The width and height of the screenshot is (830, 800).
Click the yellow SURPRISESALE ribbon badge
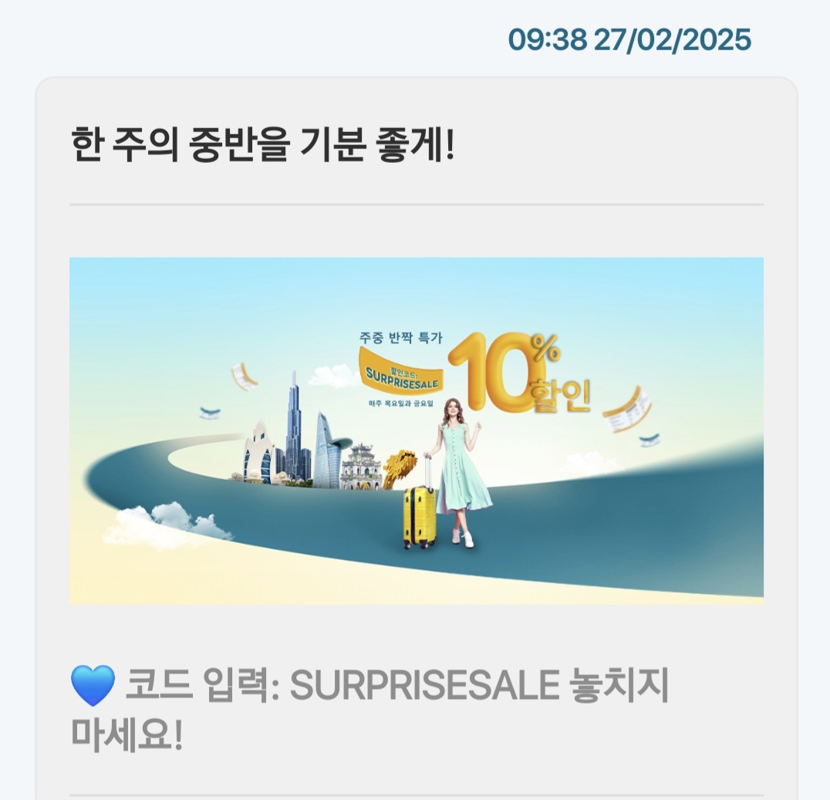(401, 371)
